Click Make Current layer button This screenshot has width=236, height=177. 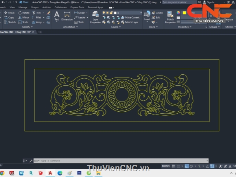(132, 17)
